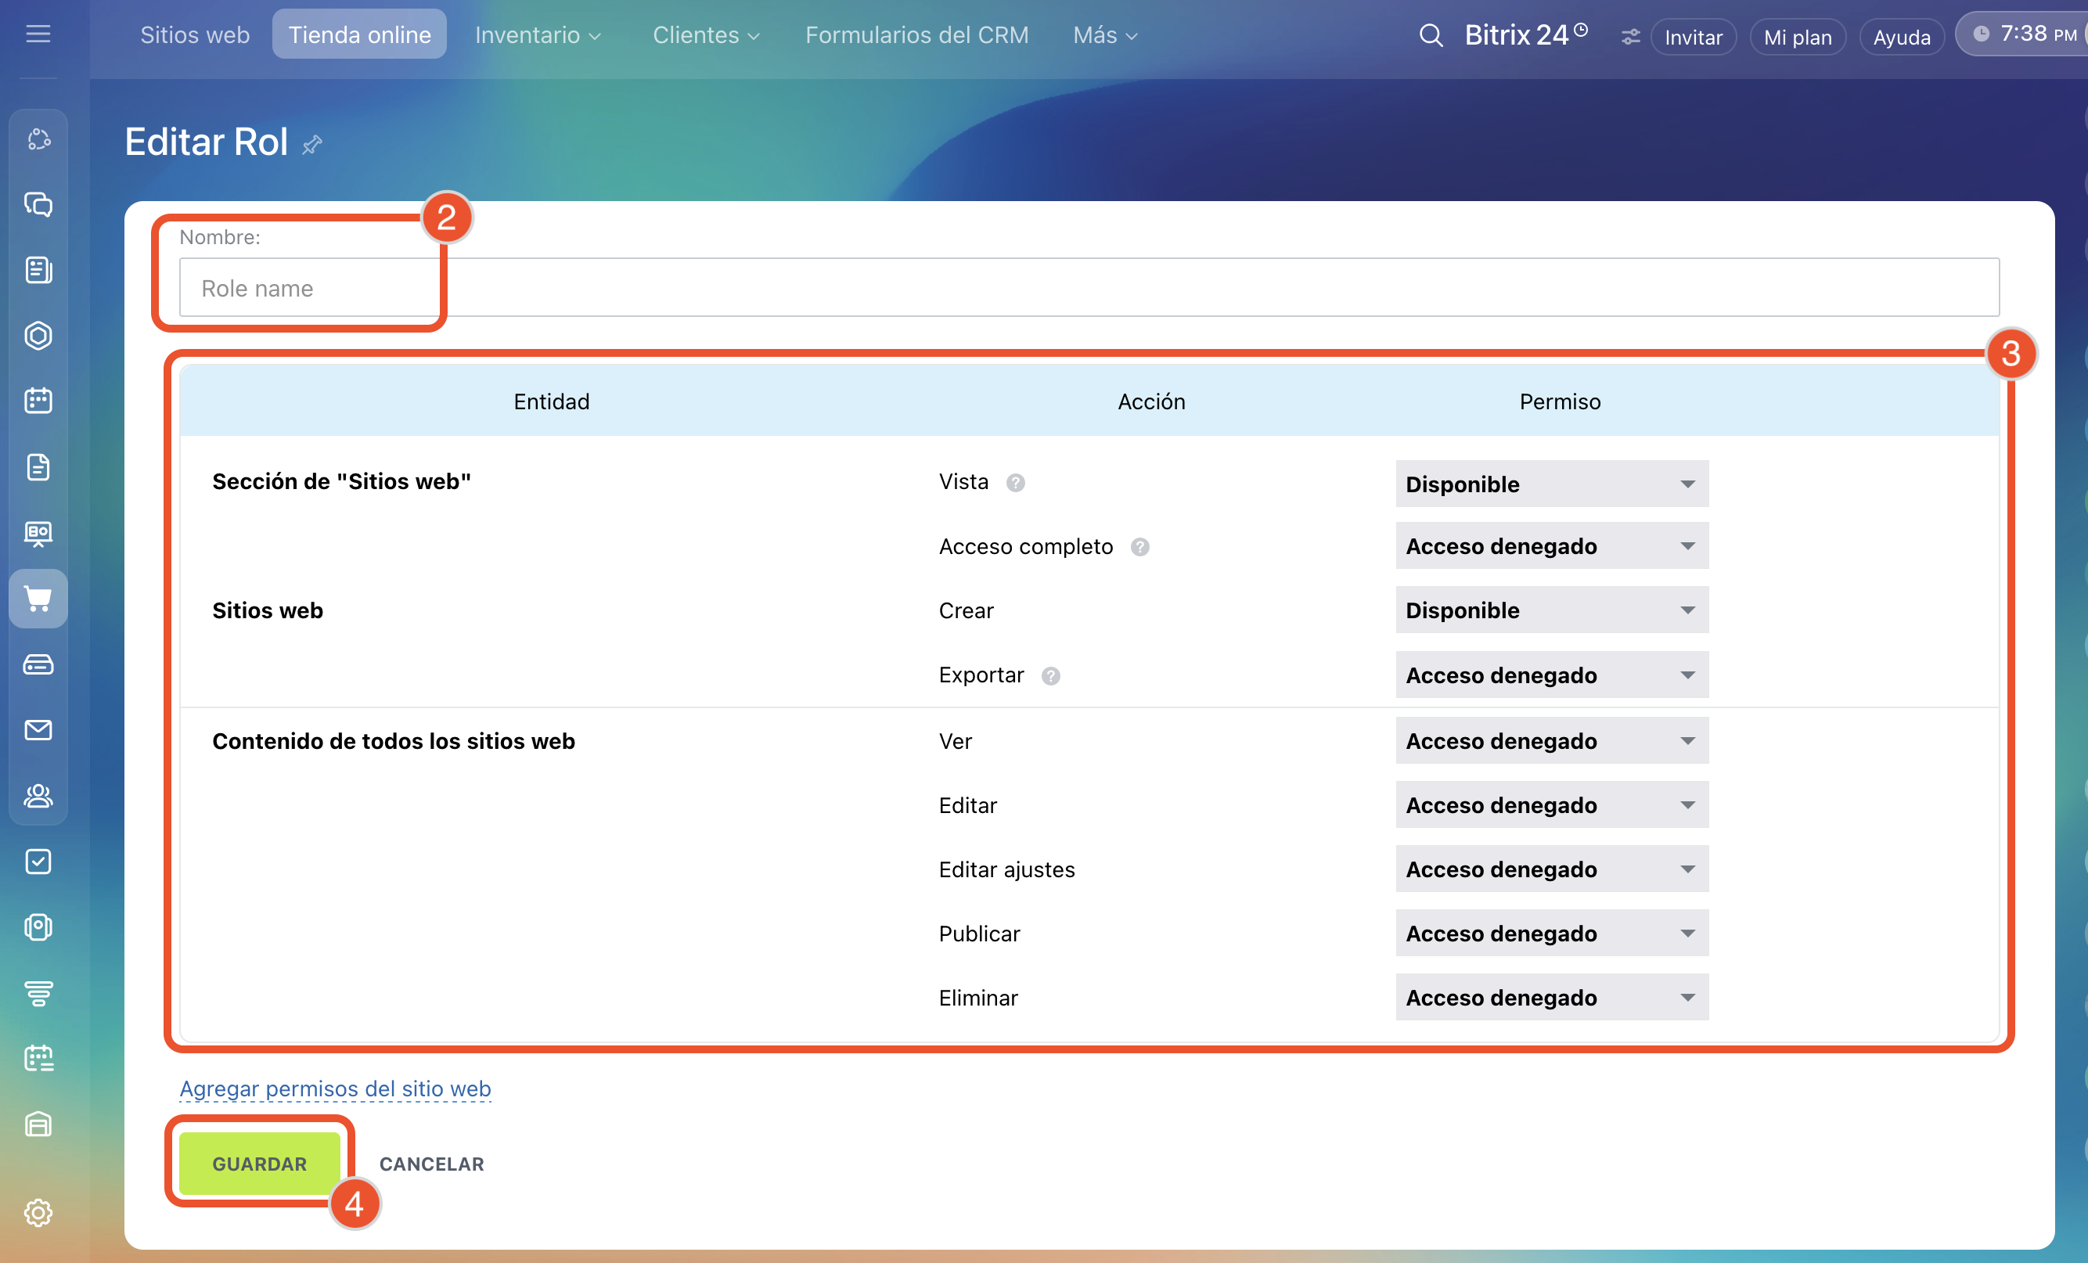The height and width of the screenshot is (1263, 2088).
Task: Pin the Editar Rol page
Action: click(x=311, y=145)
